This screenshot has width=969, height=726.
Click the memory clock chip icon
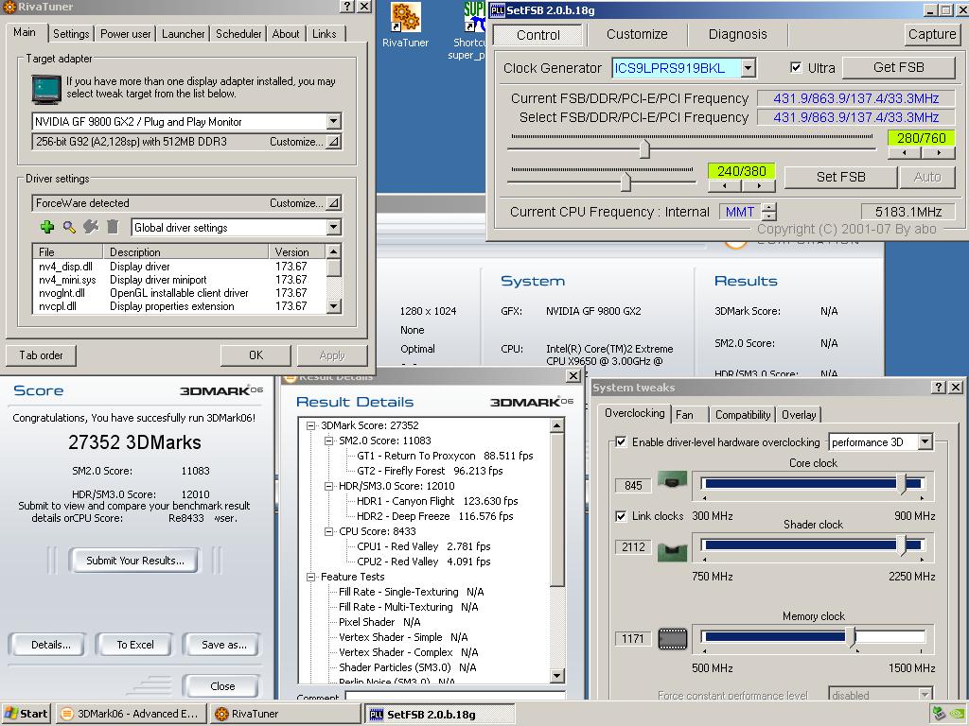click(x=673, y=639)
